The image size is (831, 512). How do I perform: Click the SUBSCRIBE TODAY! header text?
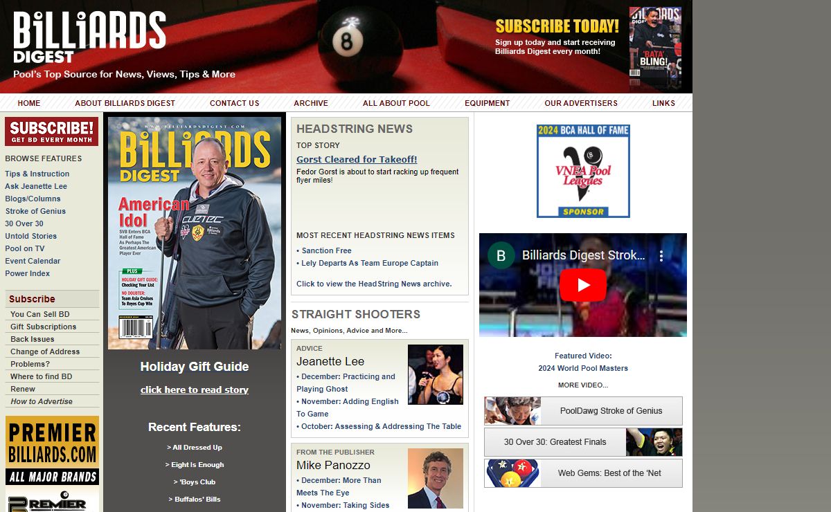557,26
